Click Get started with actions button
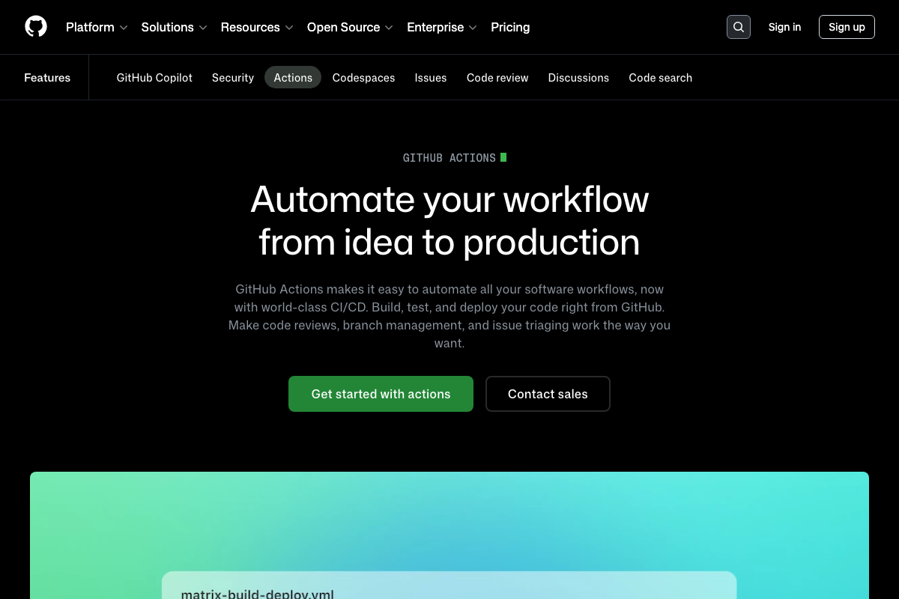This screenshot has height=599, width=899. (x=381, y=394)
